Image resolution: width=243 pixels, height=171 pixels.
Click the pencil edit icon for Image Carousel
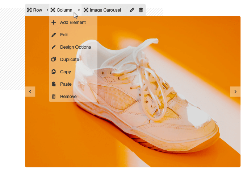[132, 10]
